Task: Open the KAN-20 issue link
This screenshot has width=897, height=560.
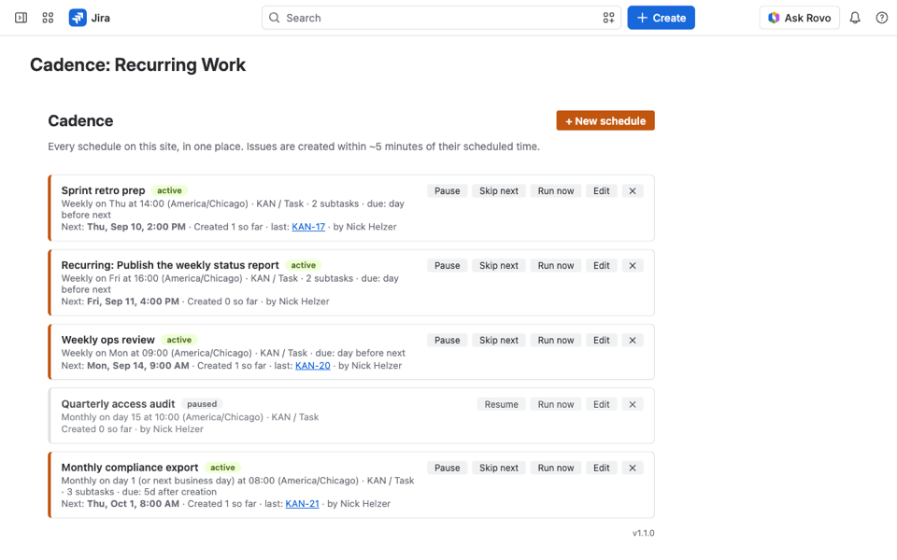Action: point(313,366)
